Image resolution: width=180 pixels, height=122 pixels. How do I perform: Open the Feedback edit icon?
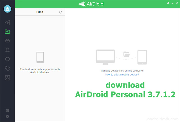[8, 110]
